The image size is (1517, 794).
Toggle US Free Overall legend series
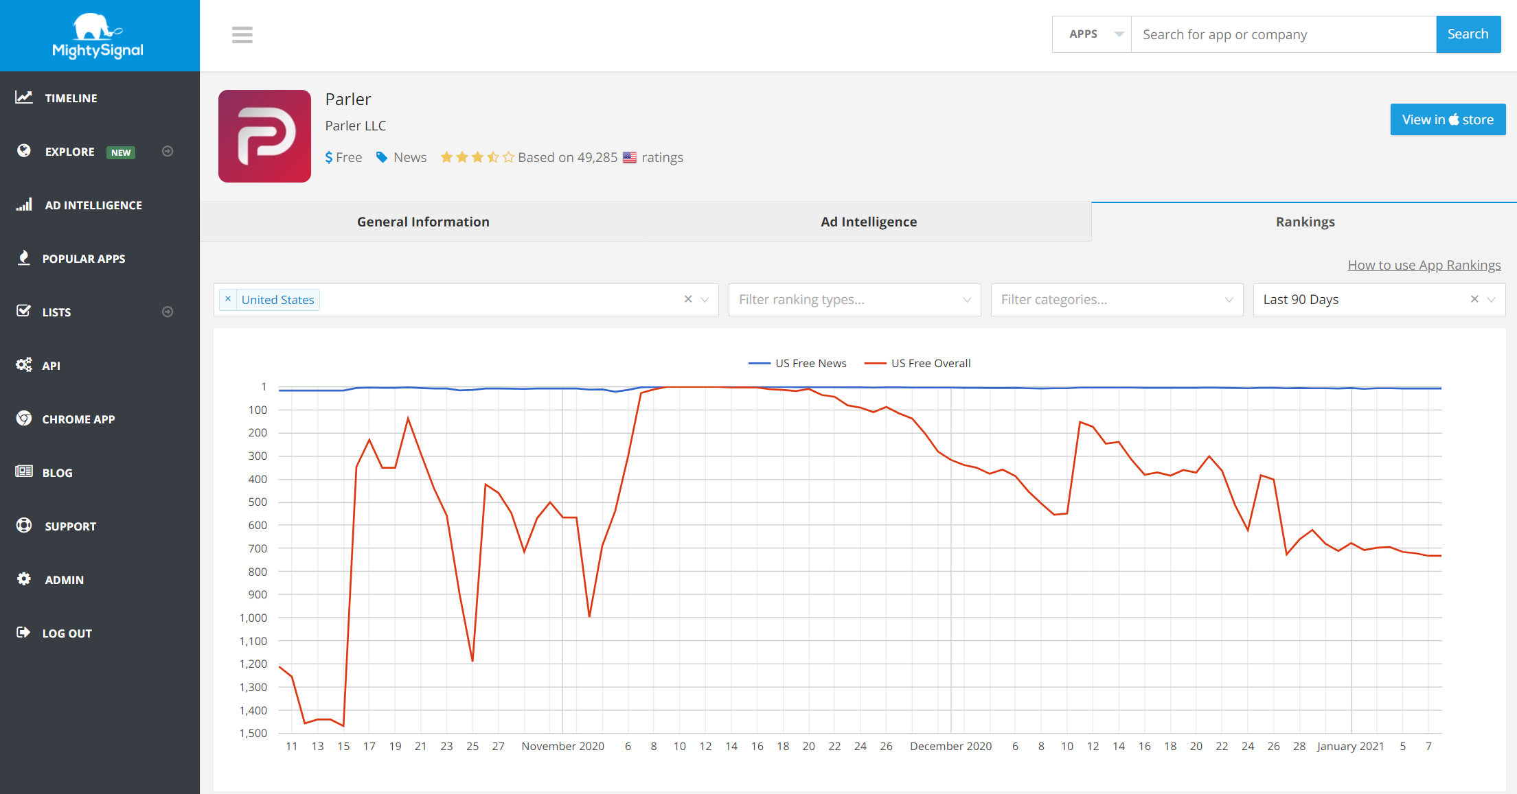917,363
